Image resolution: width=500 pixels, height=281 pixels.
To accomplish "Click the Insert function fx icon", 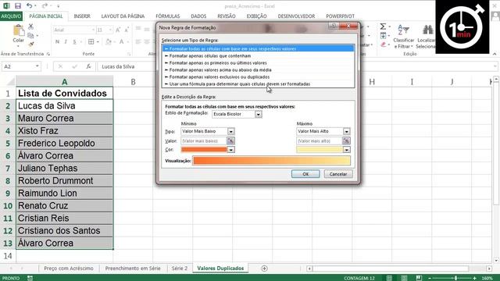I will click(x=88, y=66).
